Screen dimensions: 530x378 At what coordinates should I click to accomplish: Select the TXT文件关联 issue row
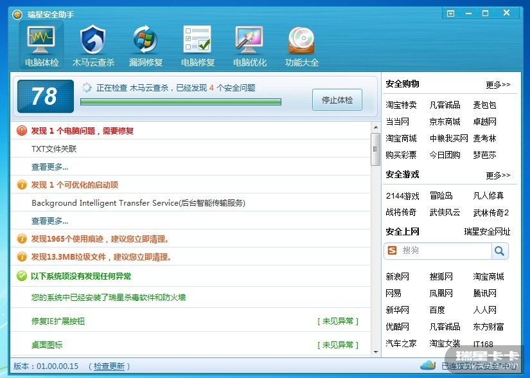pyautogui.click(x=190, y=148)
